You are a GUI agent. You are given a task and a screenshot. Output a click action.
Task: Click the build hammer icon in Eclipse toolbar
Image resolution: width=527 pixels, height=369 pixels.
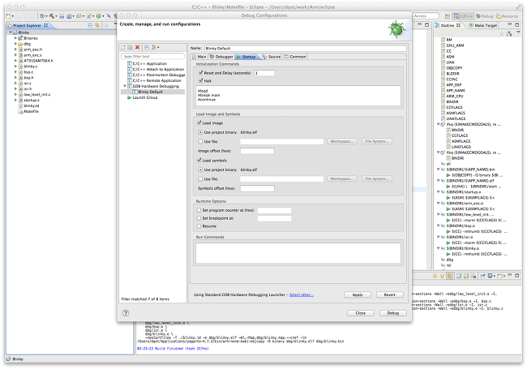(52, 16)
